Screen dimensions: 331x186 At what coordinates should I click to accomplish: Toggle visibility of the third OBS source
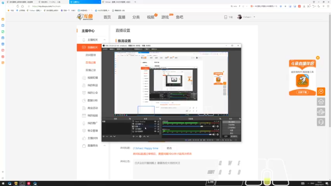(x=155, y=126)
